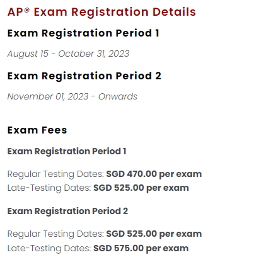Click the first SGD 525.00 late-testing price

pos(141,188)
